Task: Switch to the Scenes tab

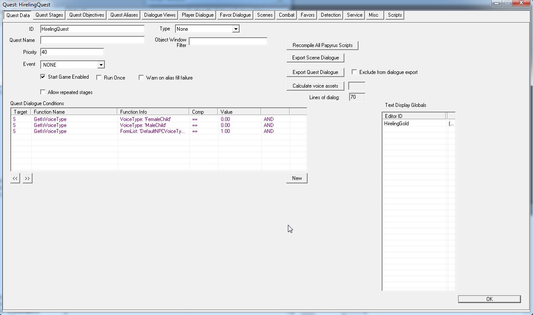Action: [x=265, y=15]
